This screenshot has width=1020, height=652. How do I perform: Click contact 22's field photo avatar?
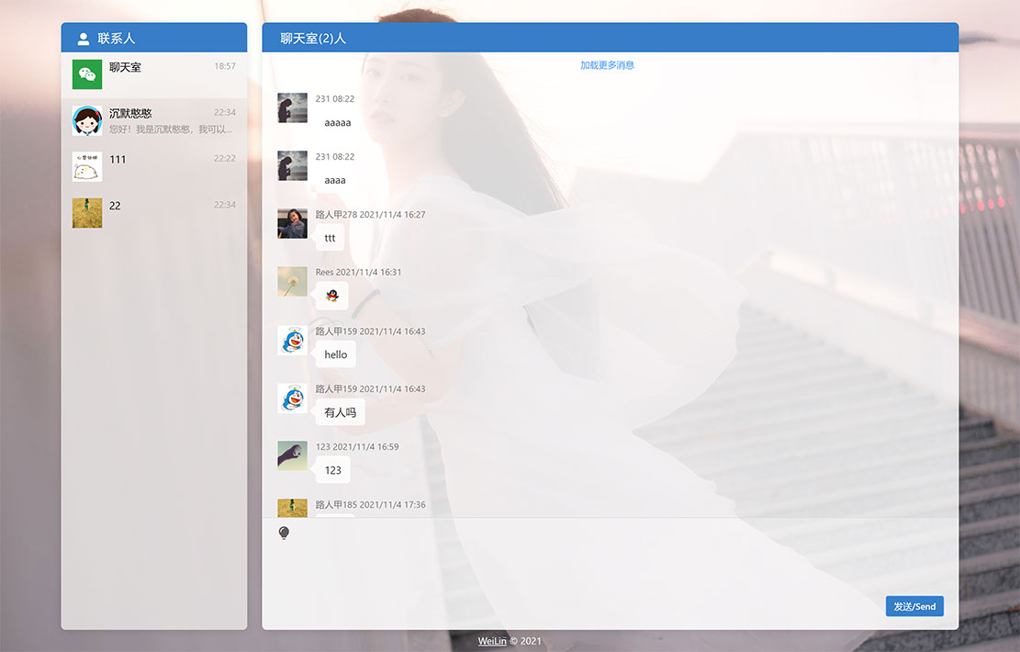(x=86, y=213)
